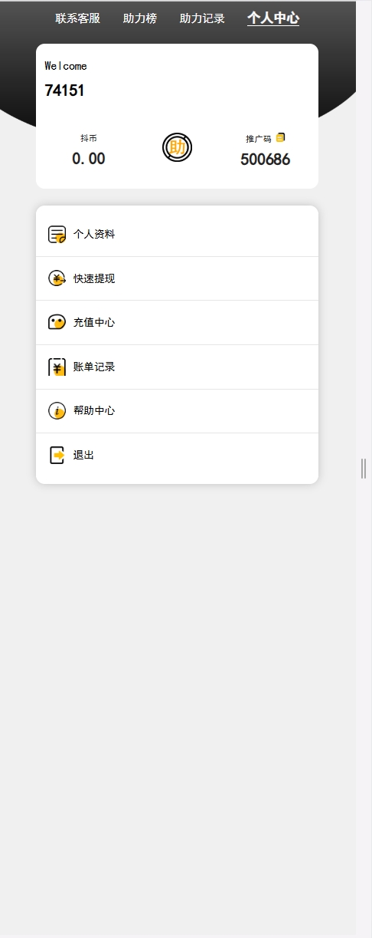Click the pane resize handle at right edge

(x=364, y=469)
